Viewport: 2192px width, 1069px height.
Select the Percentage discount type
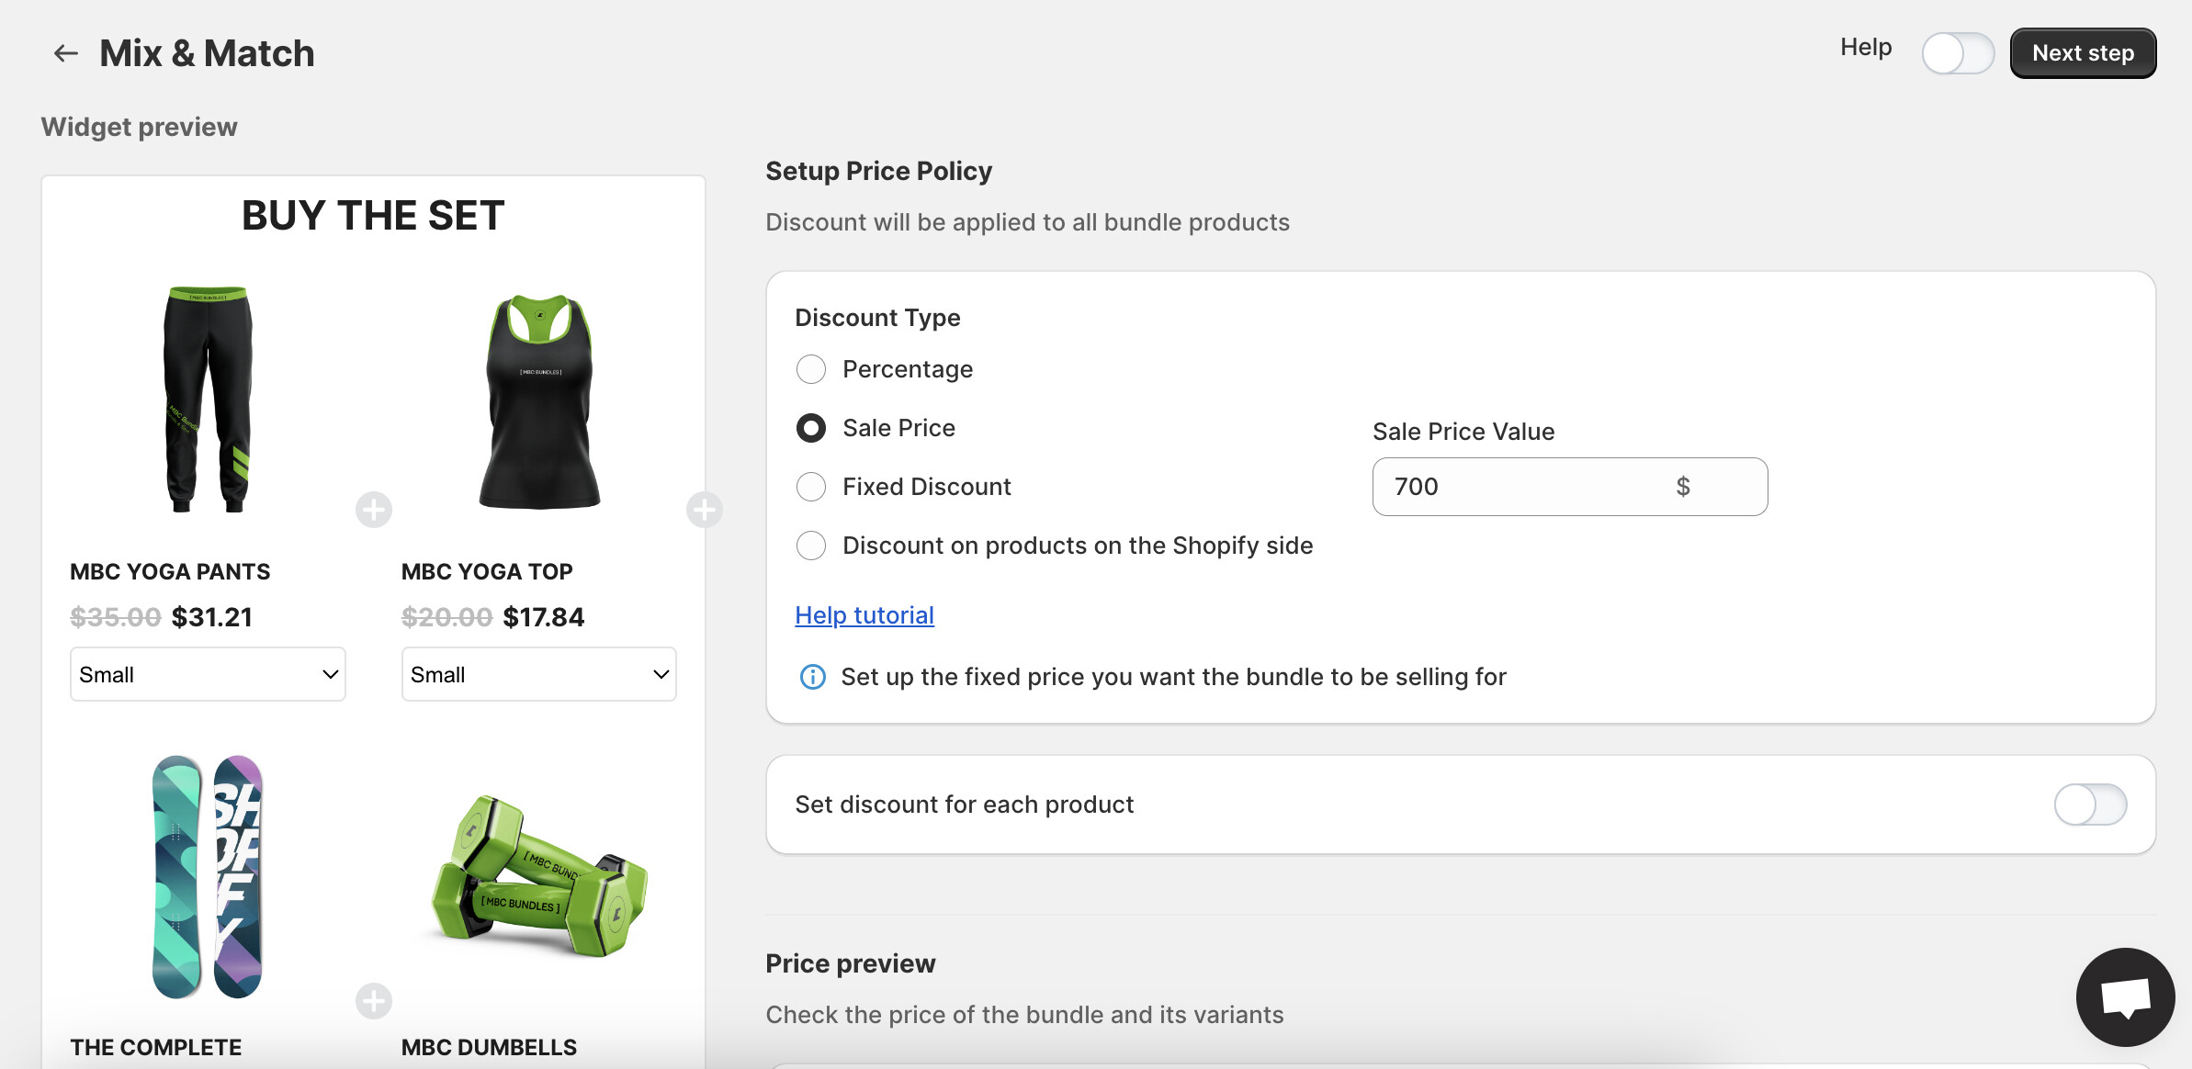tap(811, 369)
